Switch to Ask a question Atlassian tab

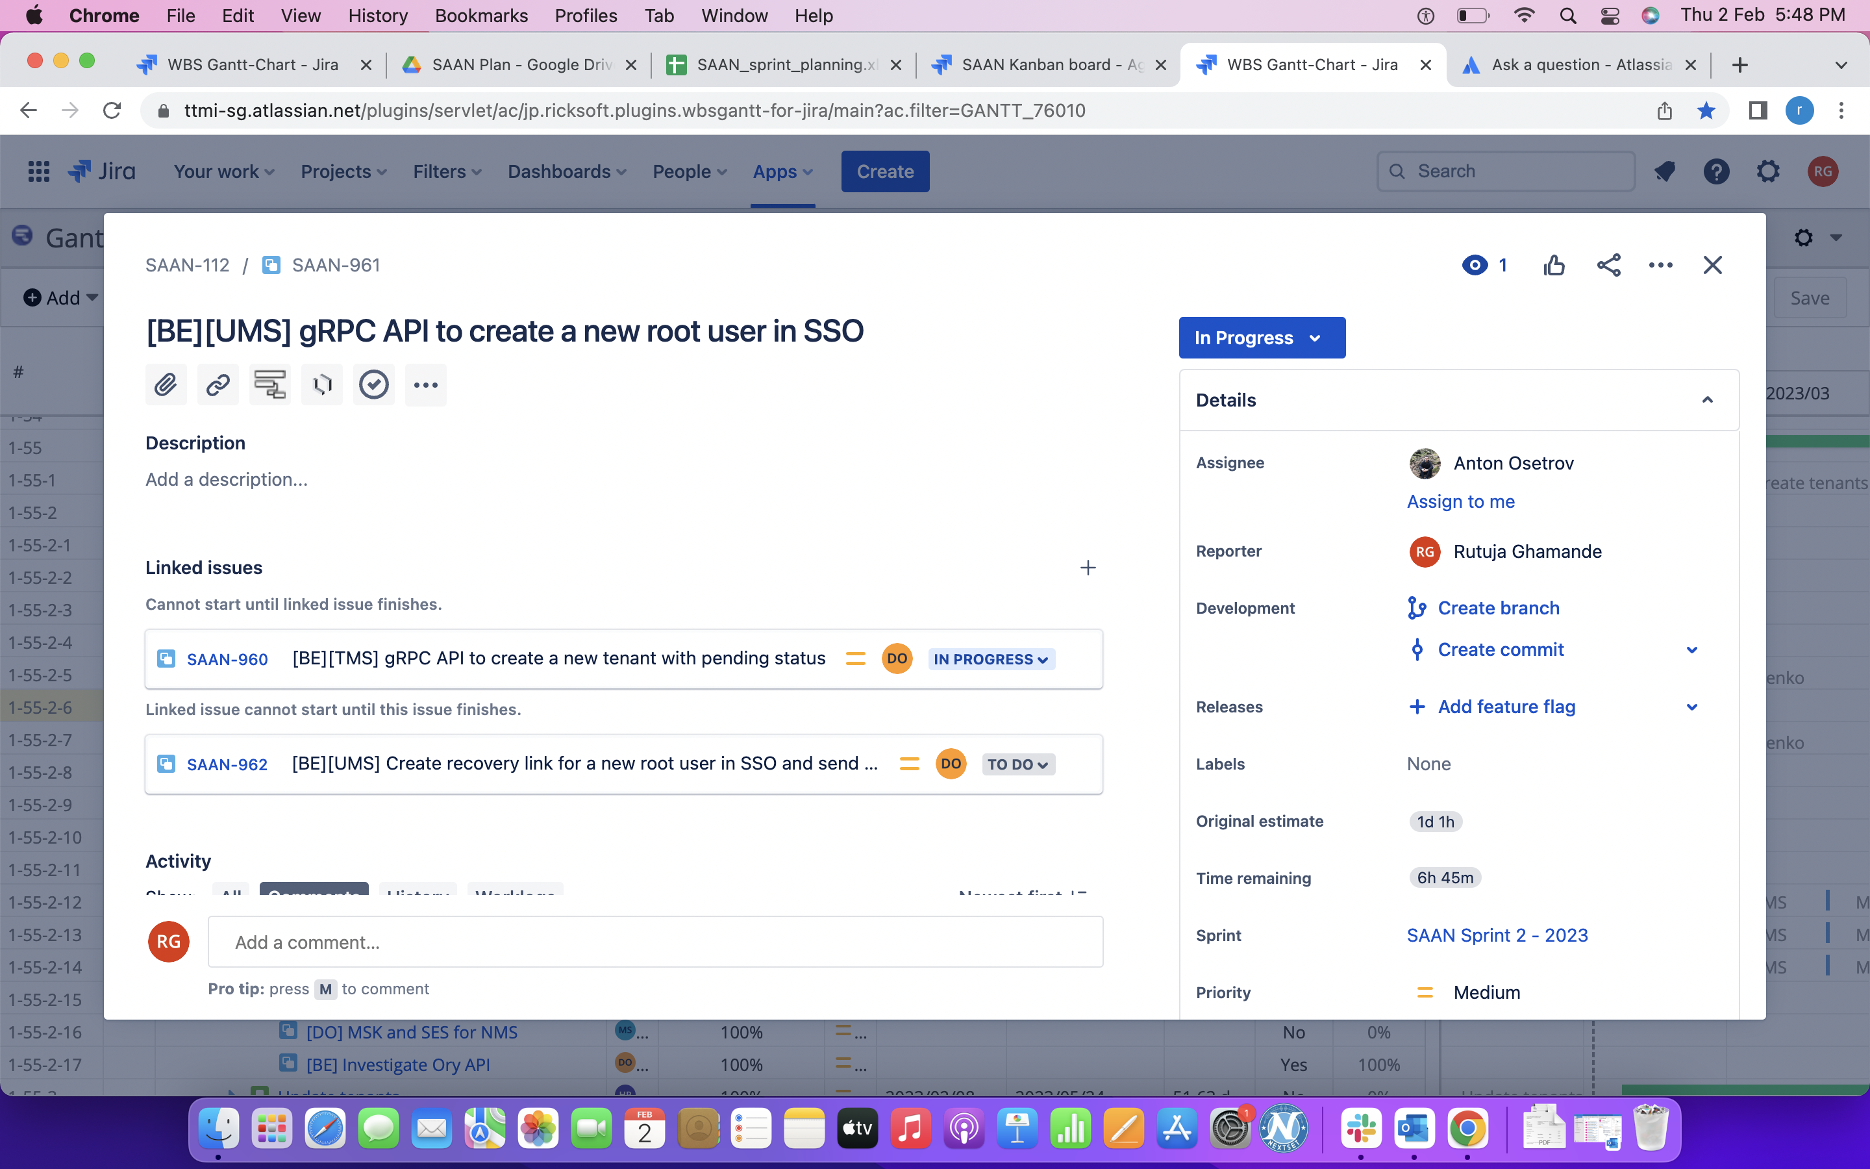pos(1580,65)
